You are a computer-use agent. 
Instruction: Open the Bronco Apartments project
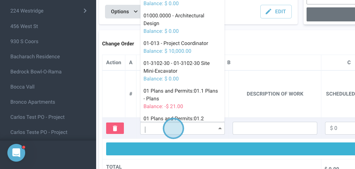(x=33, y=102)
